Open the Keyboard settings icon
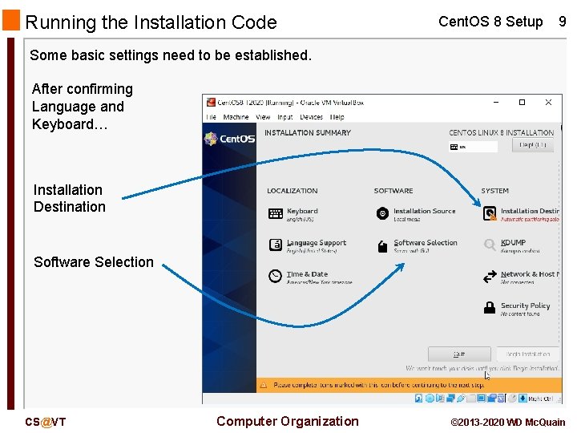577x433 pixels. coord(275,213)
